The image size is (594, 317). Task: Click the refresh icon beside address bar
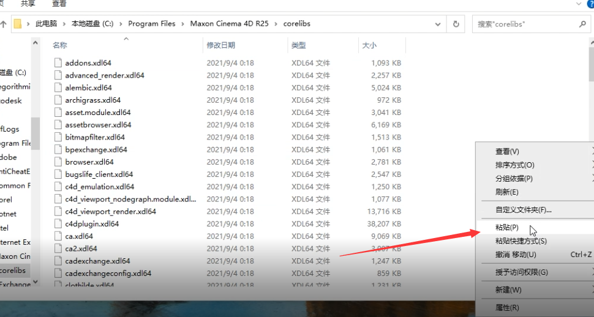tap(456, 24)
